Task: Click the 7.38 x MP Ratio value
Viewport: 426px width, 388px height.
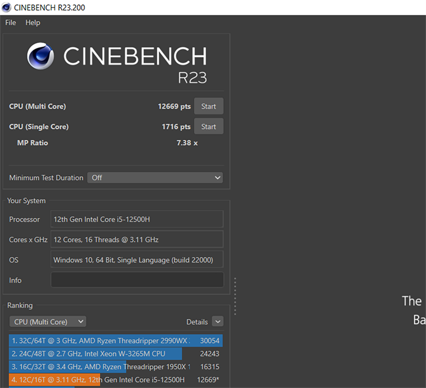Action: (187, 143)
